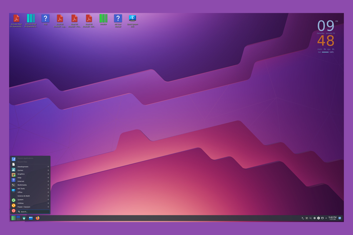Open the Office menu category
Screen dimensions: 353x235
(33, 192)
